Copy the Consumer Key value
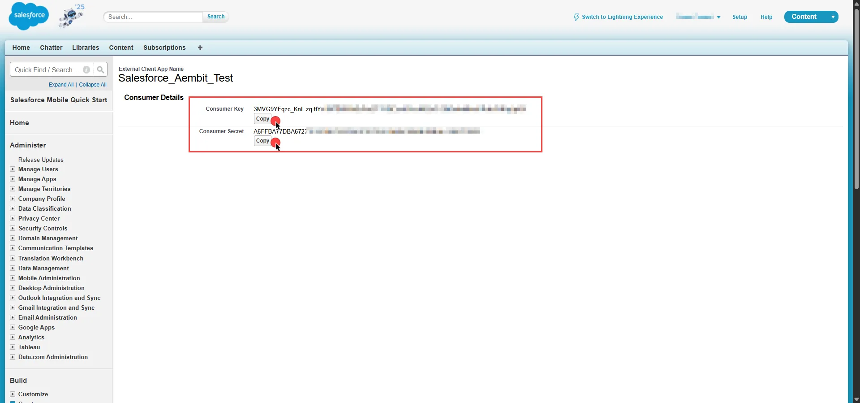The width and height of the screenshot is (860, 403). point(262,119)
